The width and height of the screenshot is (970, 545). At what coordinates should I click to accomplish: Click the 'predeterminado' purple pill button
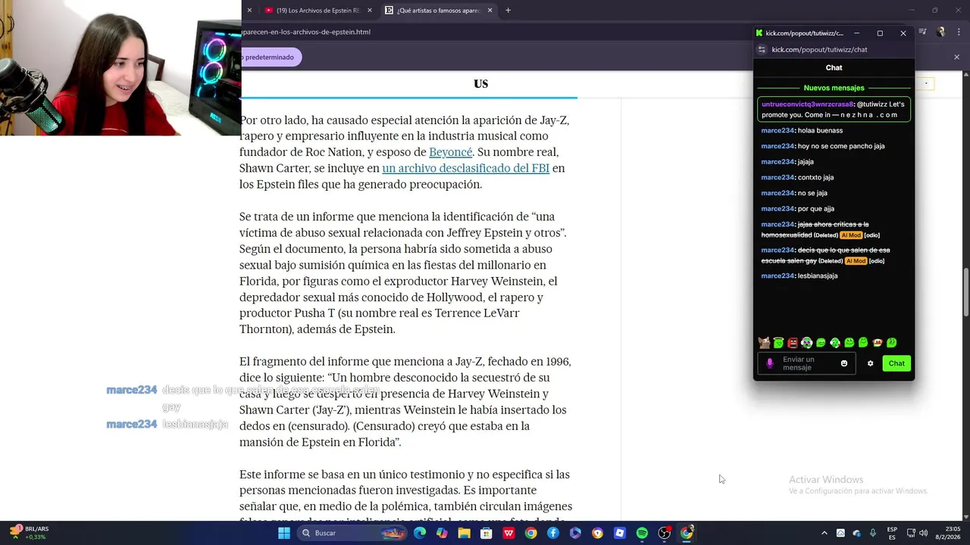click(271, 58)
